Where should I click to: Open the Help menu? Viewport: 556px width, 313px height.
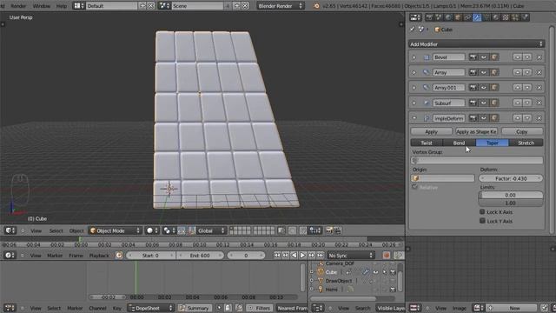pyautogui.click(x=62, y=6)
